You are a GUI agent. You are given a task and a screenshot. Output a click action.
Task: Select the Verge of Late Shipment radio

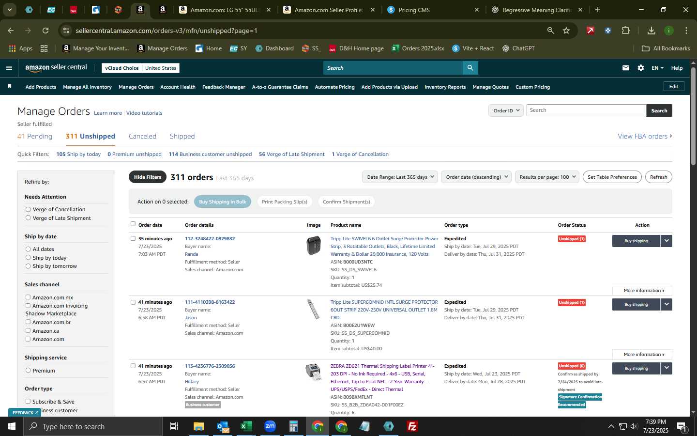tap(28, 218)
